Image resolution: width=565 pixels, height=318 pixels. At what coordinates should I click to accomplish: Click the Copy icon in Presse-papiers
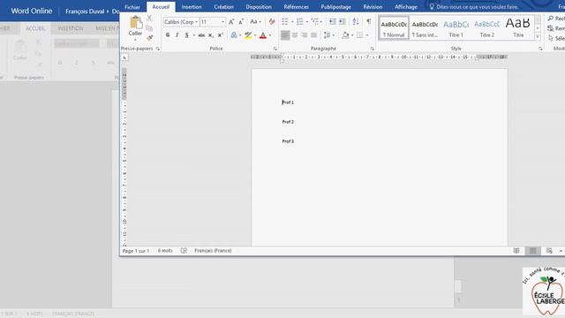[x=149, y=28]
